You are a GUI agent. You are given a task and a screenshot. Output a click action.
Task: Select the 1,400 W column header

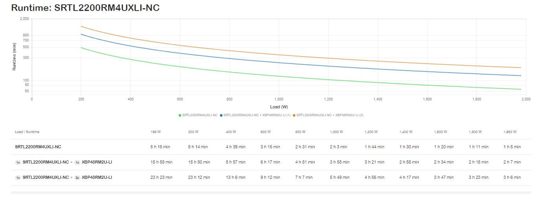coord(406,132)
